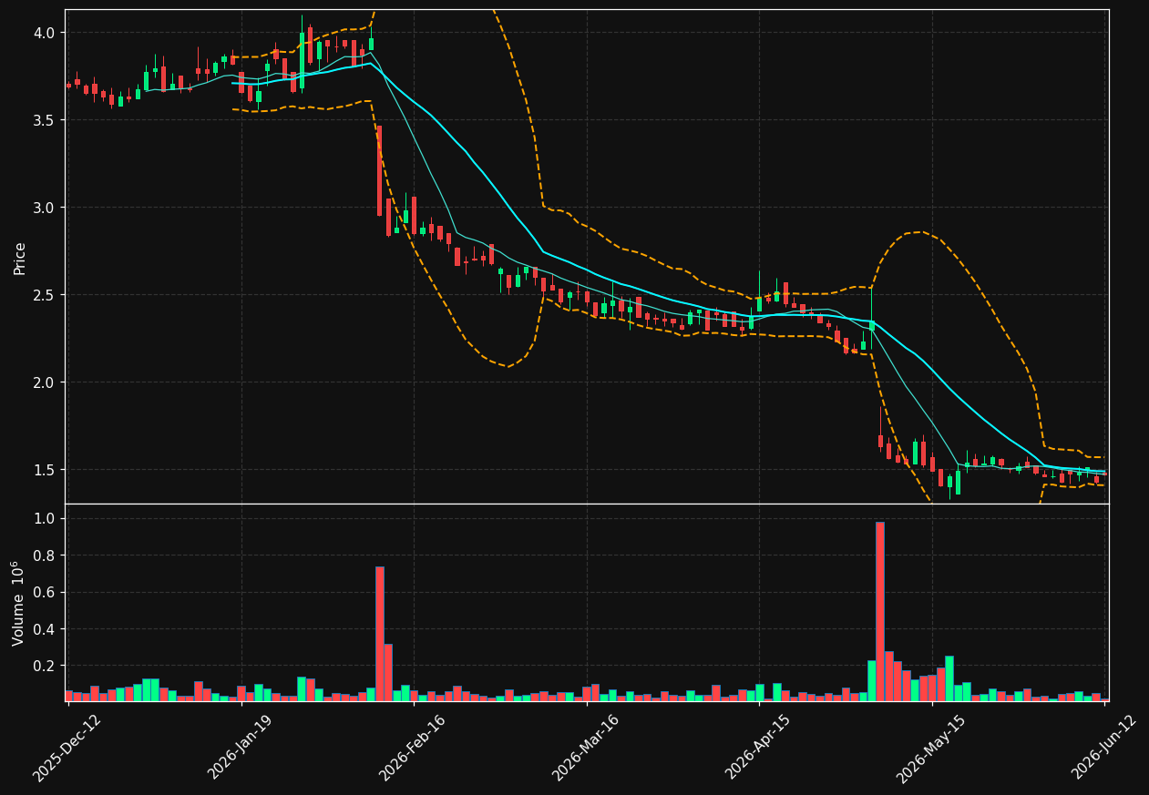Select the 2.5 price tick label
1149x795 pixels.
pos(45,295)
